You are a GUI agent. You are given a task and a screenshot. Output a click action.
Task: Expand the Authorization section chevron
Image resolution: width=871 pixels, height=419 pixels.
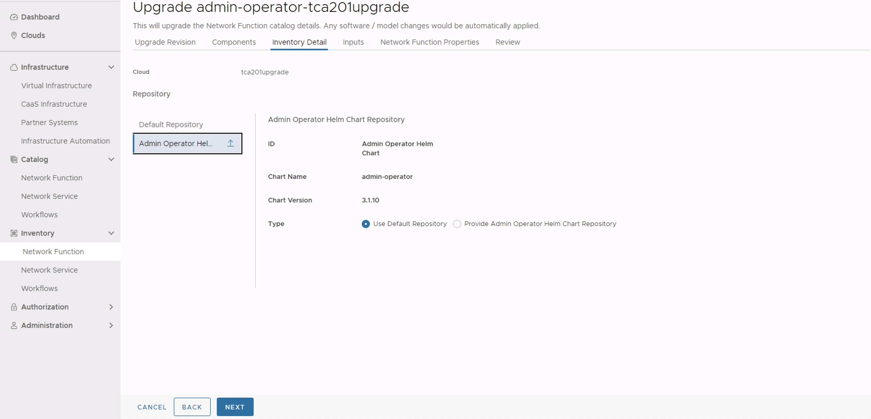coord(111,307)
